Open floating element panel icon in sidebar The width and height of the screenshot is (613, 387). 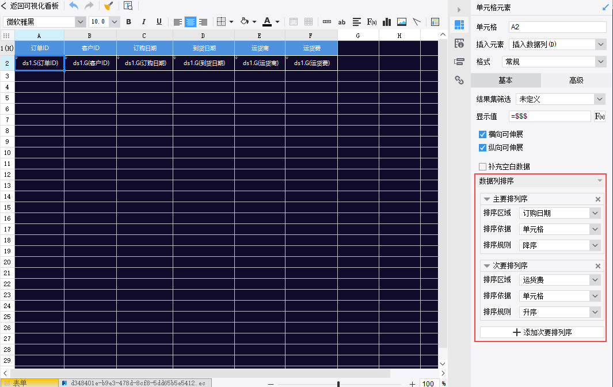click(x=459, y=62)
